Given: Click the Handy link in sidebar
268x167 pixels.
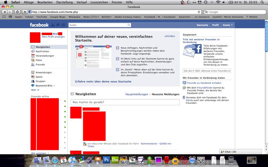Looking at the screenshot, I should pyautogui.click(x=189, y=101).
